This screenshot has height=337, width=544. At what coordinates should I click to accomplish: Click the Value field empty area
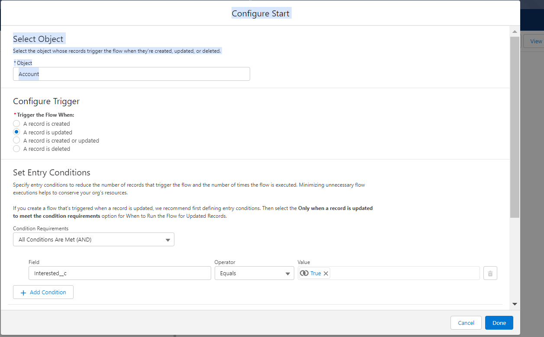click(x=405, y=273)
